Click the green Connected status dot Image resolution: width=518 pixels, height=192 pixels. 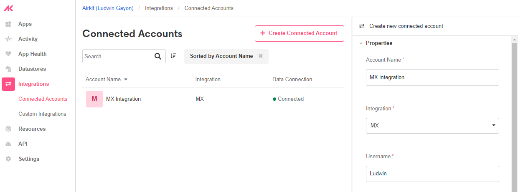pyautogui.click(x=274, y=99)
